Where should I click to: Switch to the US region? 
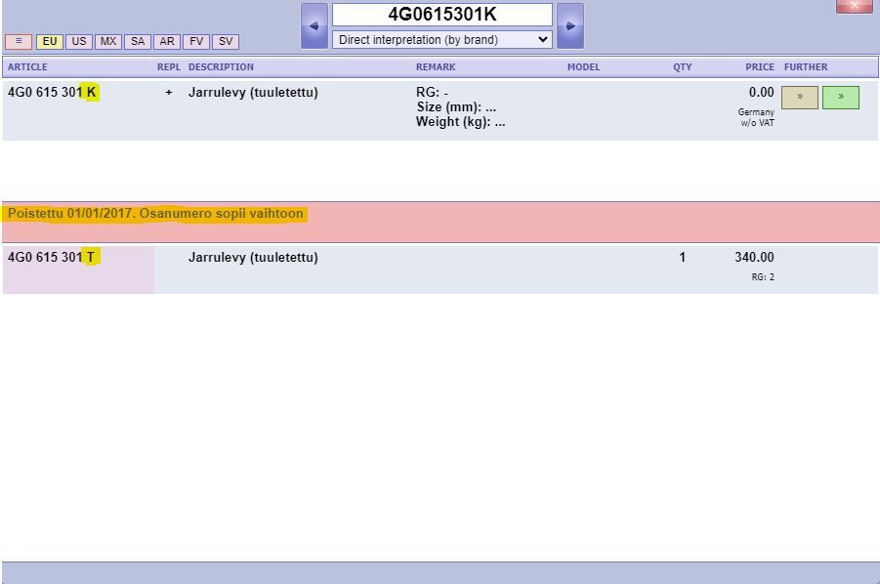point(79,42)
